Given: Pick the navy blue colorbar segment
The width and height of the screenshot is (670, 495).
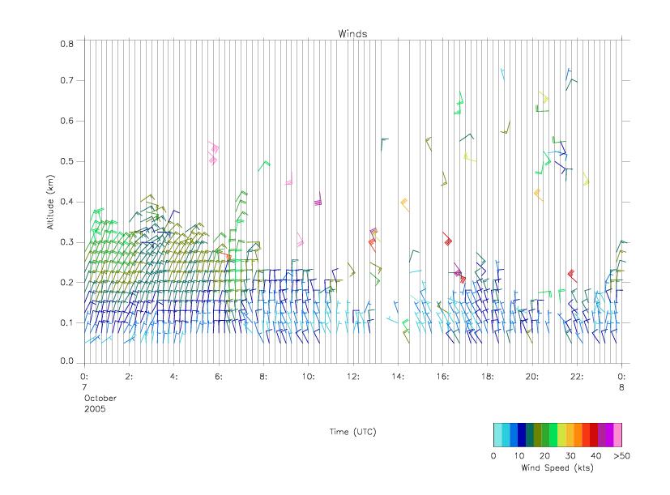Looking at the screenshot, I should 522,435.
